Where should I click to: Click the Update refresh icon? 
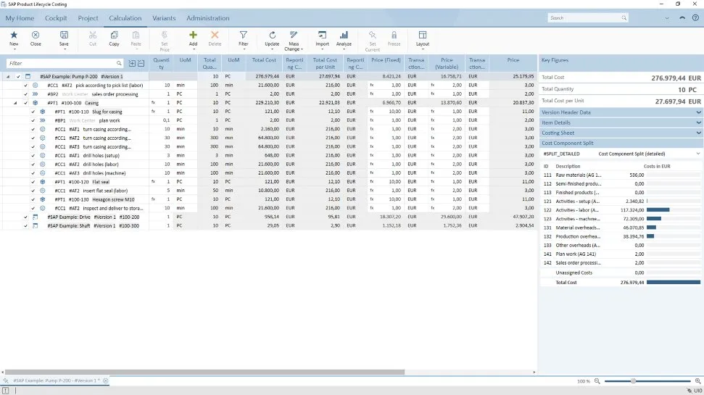[x=272, y=35]
